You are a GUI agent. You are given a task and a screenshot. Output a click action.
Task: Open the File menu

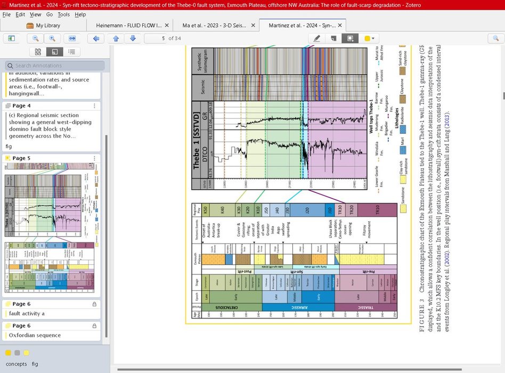click(x=6, y=14)
